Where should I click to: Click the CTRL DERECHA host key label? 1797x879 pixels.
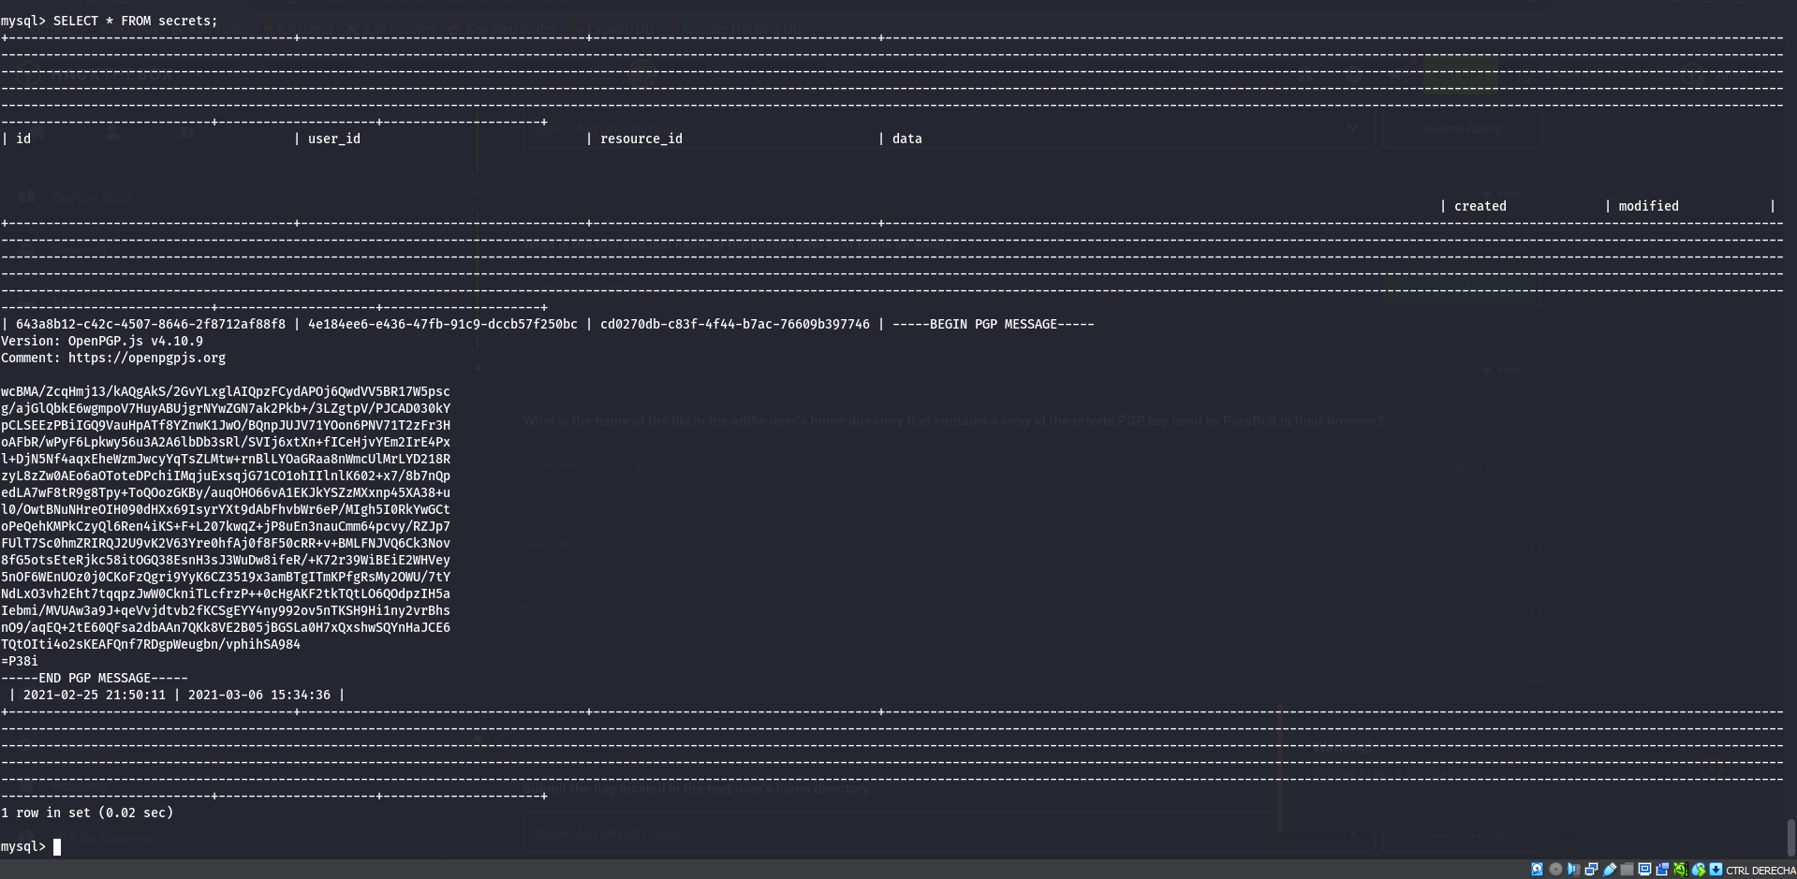(1760, 871)
